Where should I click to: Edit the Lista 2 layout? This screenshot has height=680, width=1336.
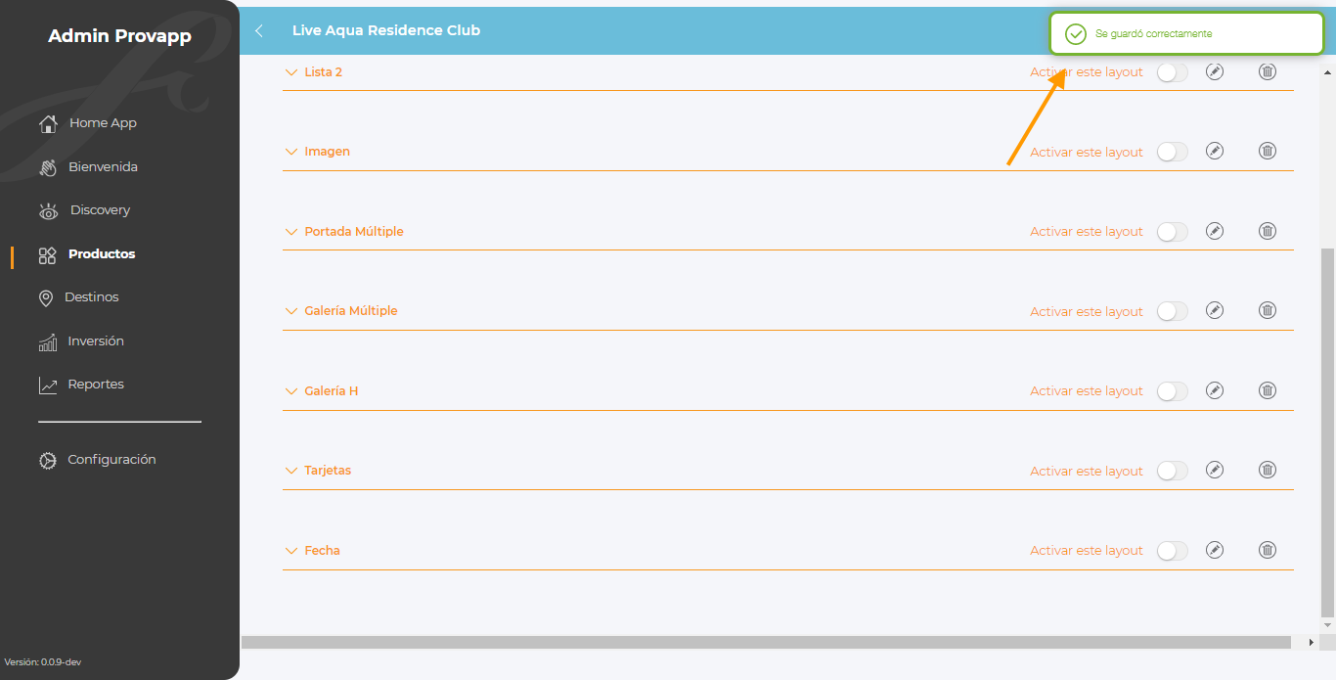[x=1215, y=71]
